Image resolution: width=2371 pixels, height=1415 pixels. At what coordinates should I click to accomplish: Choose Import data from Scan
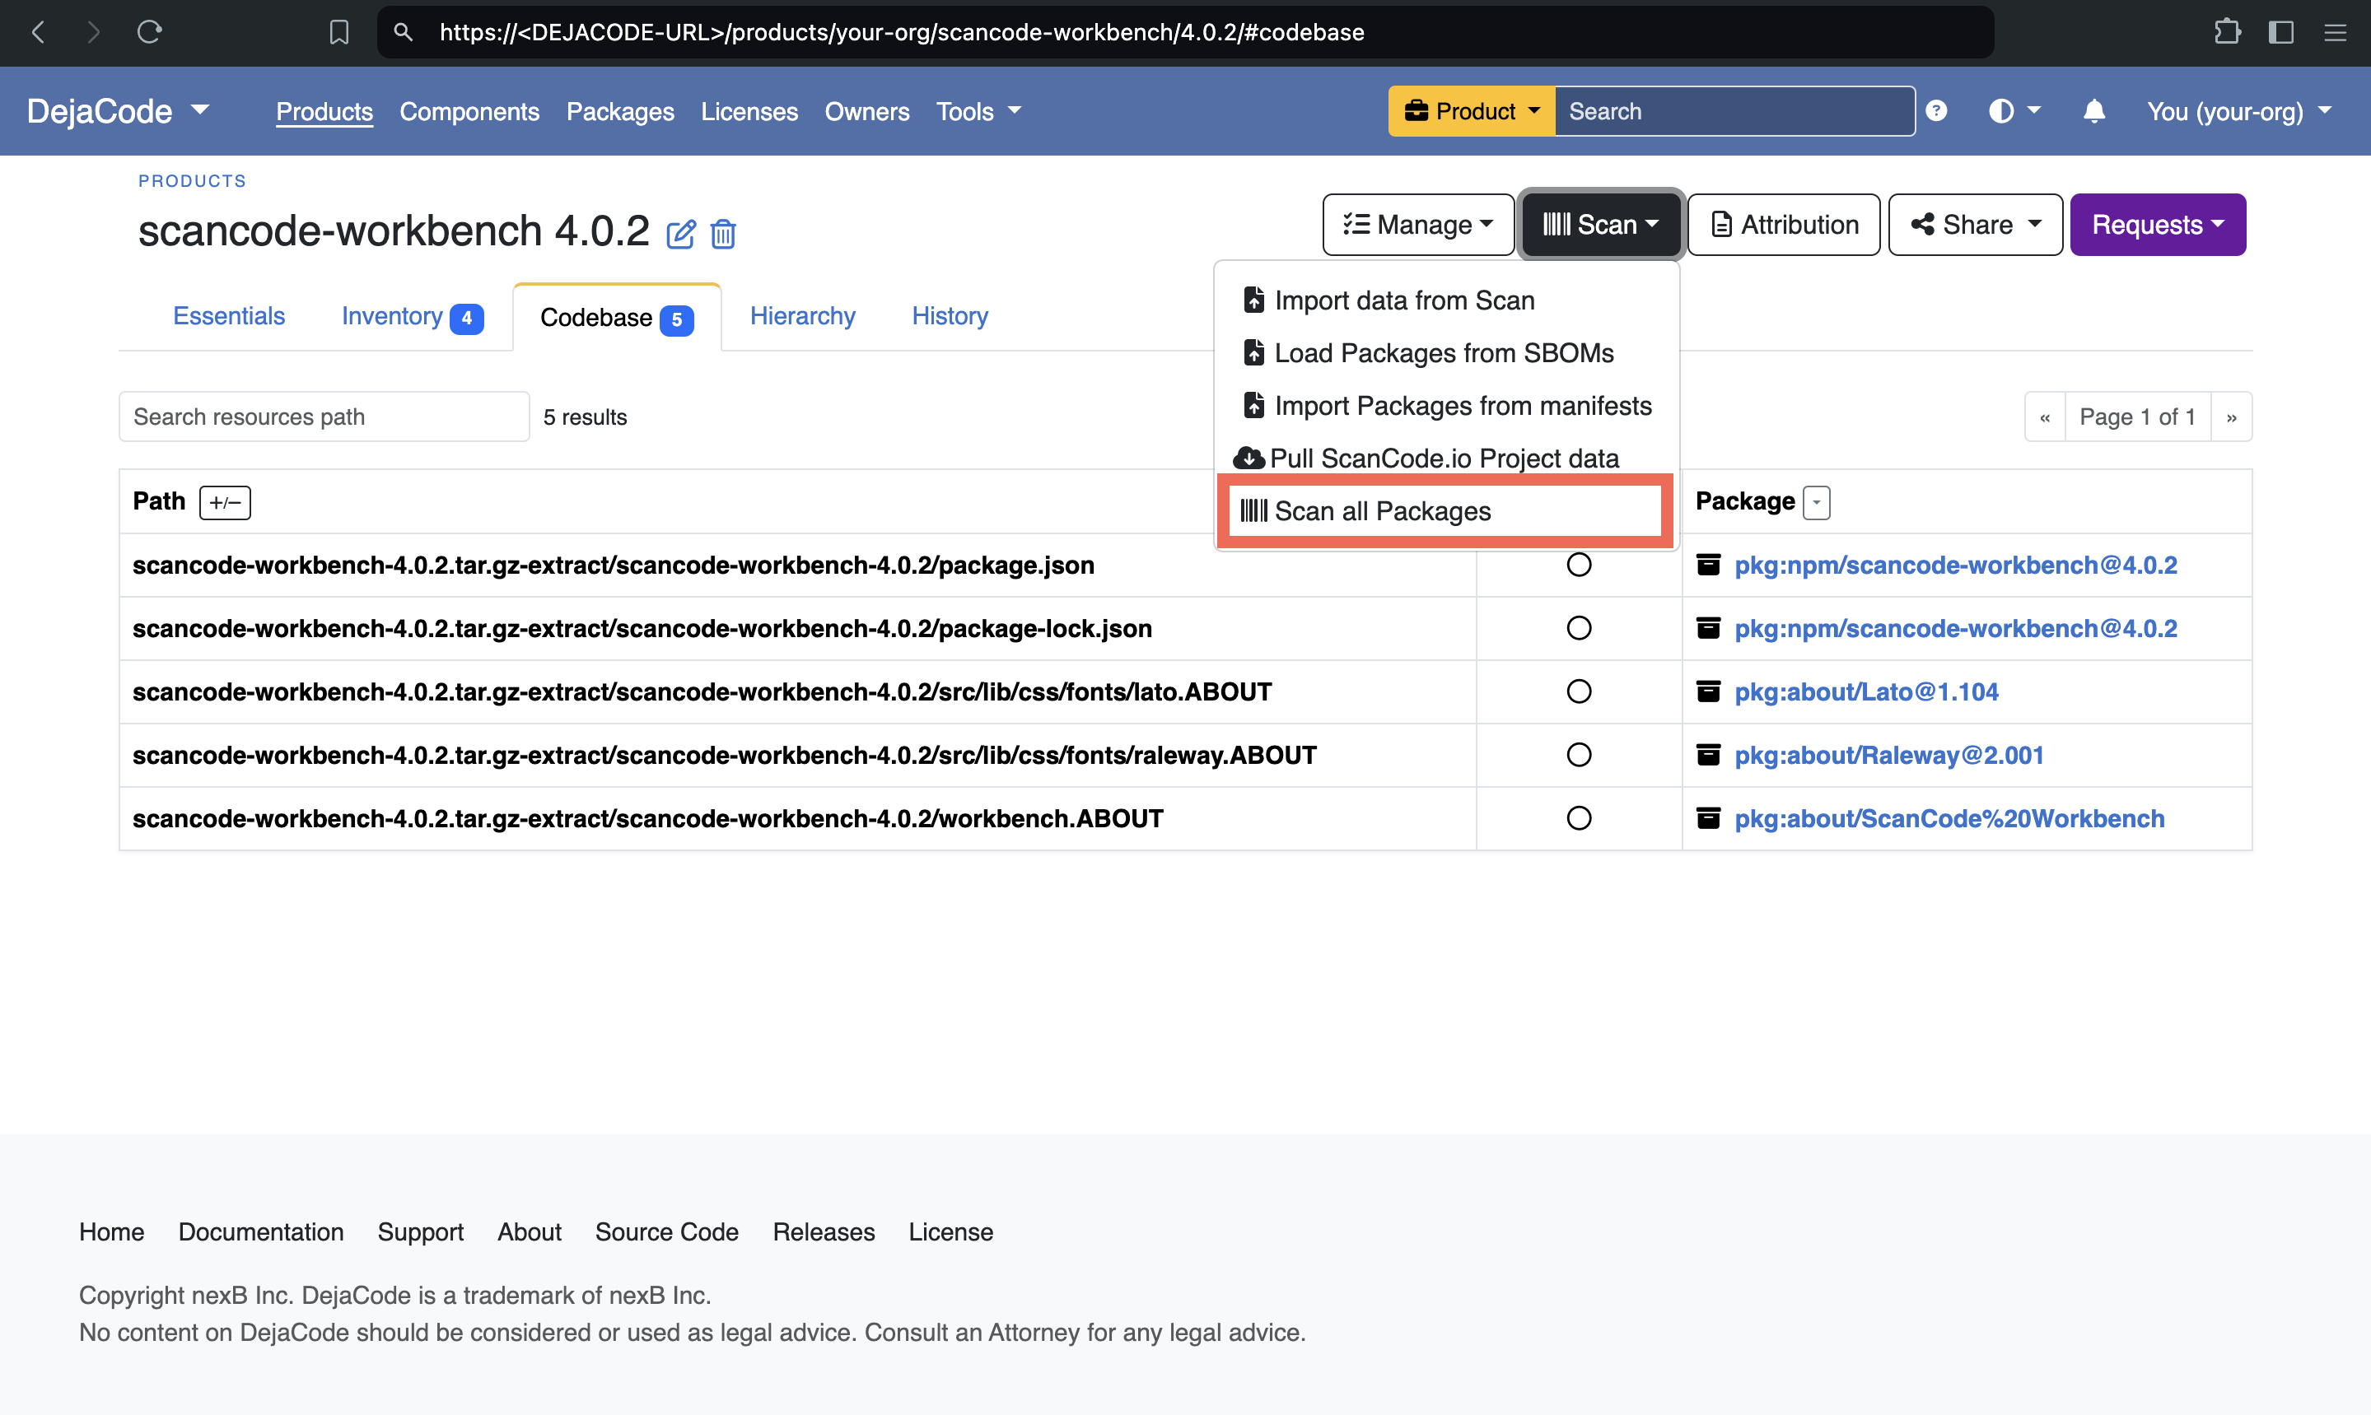point(1446,300)
